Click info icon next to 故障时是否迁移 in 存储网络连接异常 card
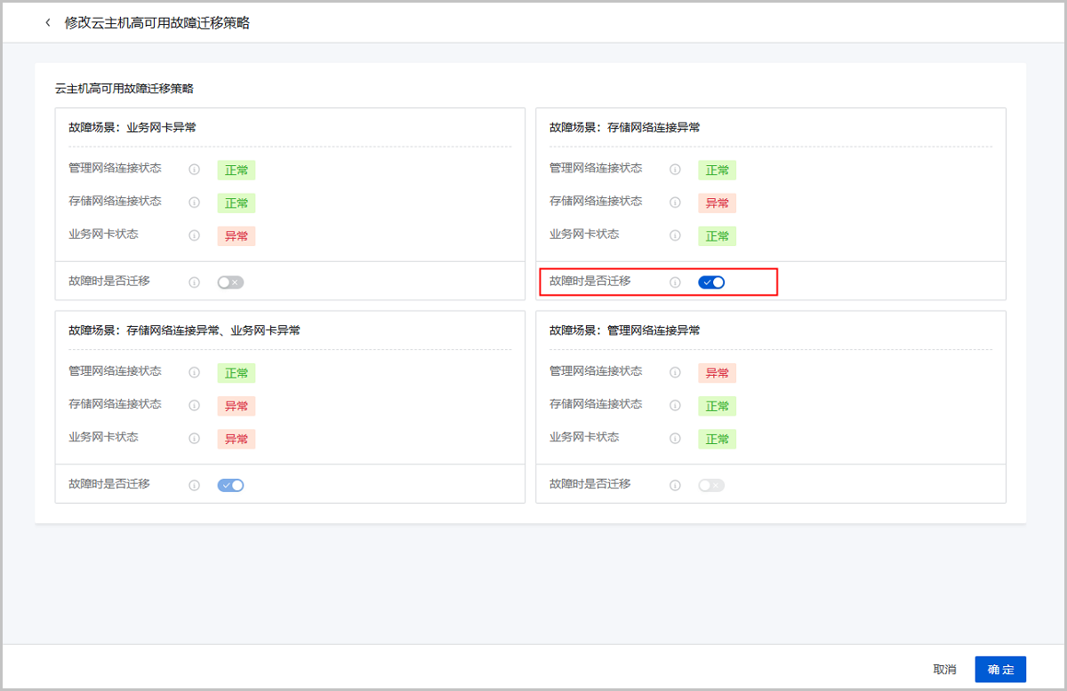The height and width of the screenshot is (691, 1067). [x=675, y=282]
